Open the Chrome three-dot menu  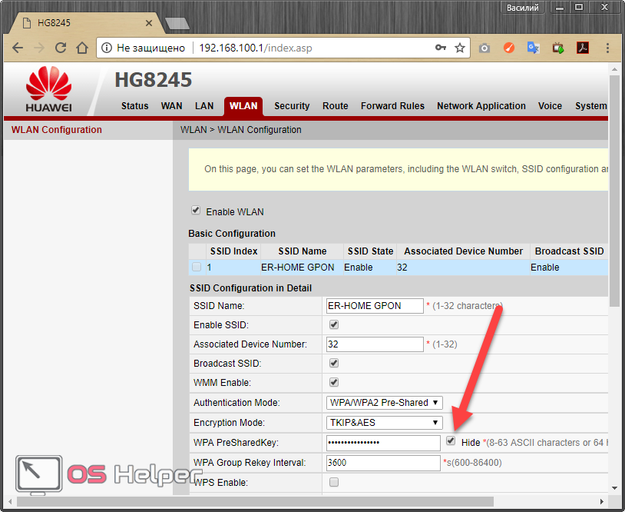pos(607,48)
